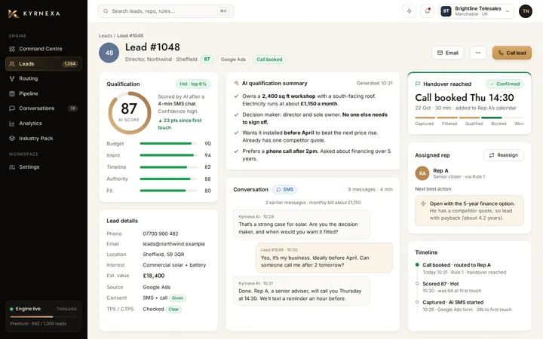This screenshot has width=543, height=339.
Task: Click the Won stage label
Action: tap(519, 124)
